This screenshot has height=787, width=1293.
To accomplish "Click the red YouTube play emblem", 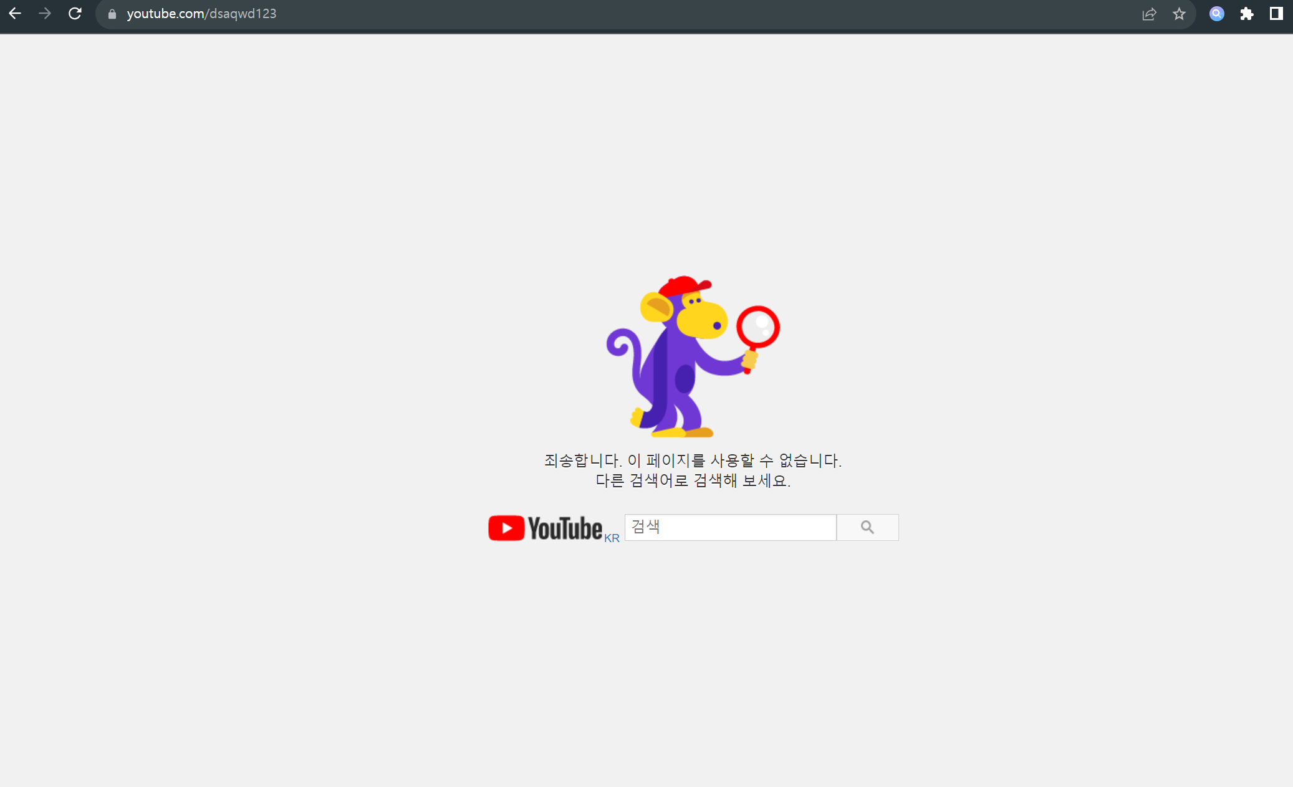I will pos(506,528).
